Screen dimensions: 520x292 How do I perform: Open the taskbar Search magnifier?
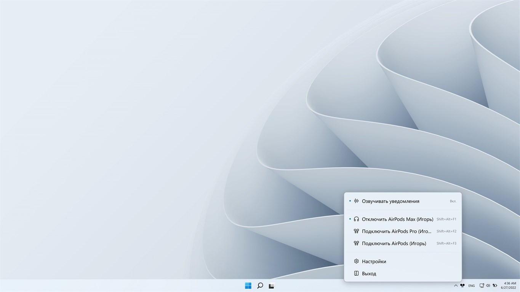tap(260, 286)
